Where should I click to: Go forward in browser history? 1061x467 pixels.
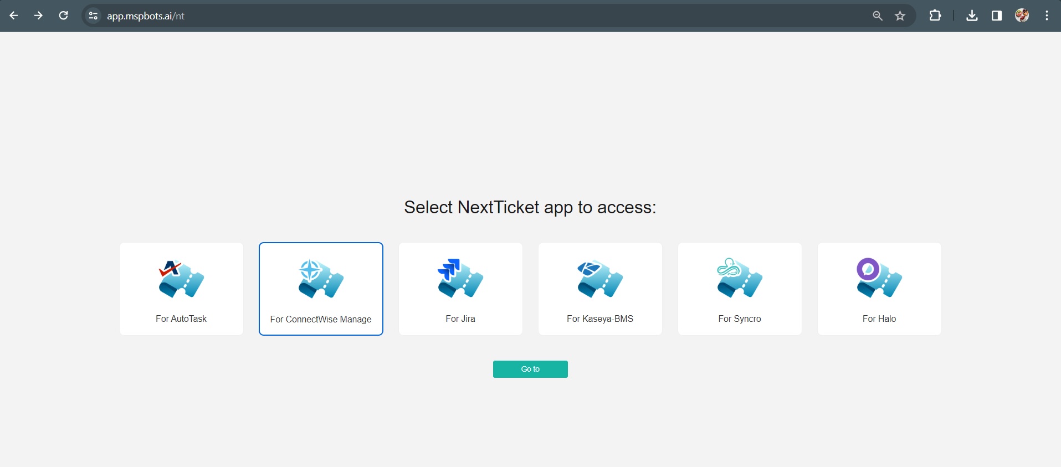[x=38, y=16]
